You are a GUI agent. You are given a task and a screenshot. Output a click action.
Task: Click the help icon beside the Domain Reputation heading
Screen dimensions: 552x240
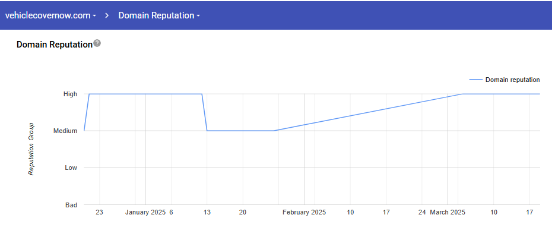coord(97,43)
